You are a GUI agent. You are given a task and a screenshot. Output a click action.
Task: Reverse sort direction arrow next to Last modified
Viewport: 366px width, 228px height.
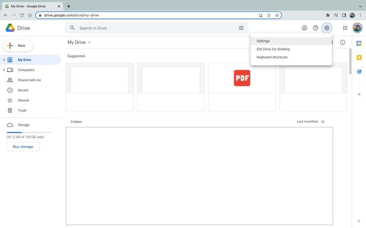322,121
